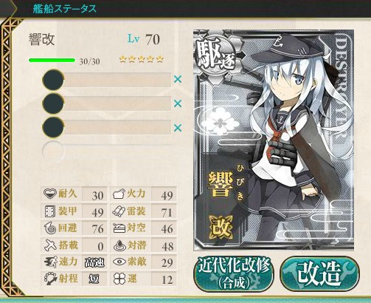Click the heart icon next to 耐久
The image size is (371, 303).
[50, 194]
